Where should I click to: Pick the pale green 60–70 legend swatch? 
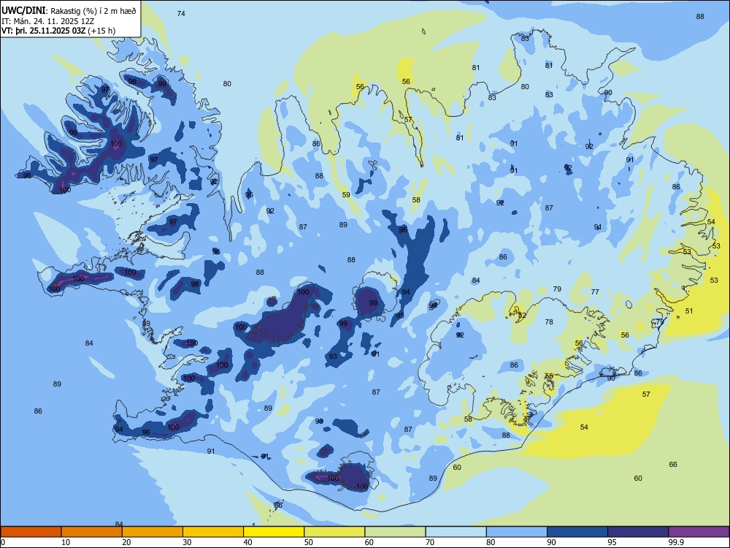click(395, 532)
